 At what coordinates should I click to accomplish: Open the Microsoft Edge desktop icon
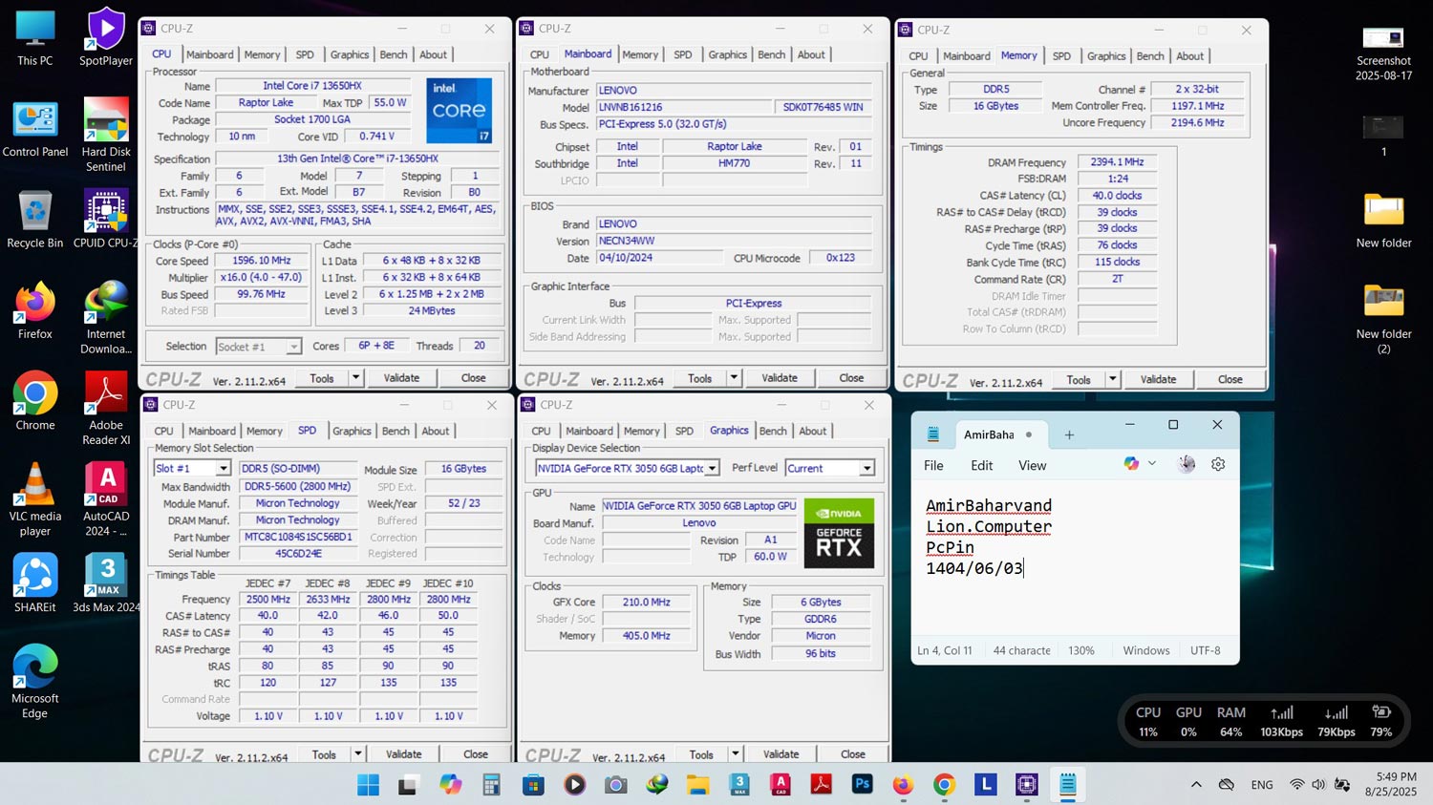point(35,681)
